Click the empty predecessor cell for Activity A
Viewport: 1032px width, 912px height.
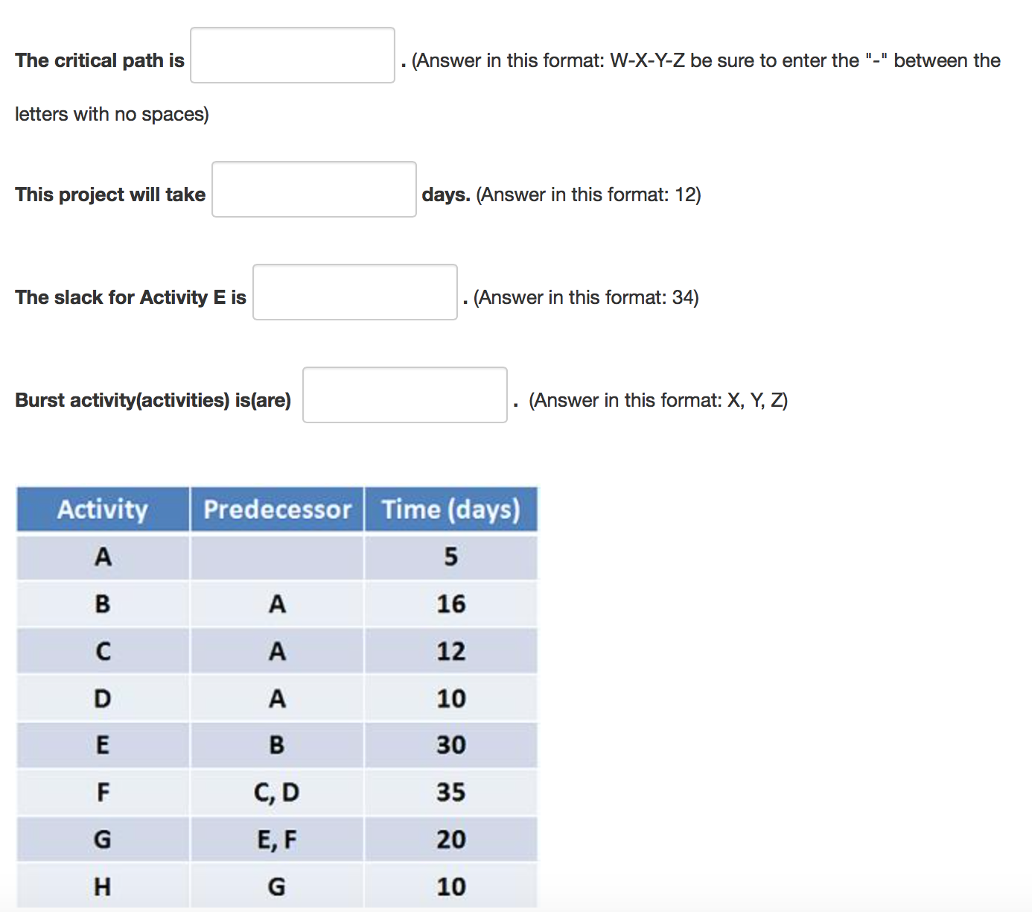(x=277, y=557)
